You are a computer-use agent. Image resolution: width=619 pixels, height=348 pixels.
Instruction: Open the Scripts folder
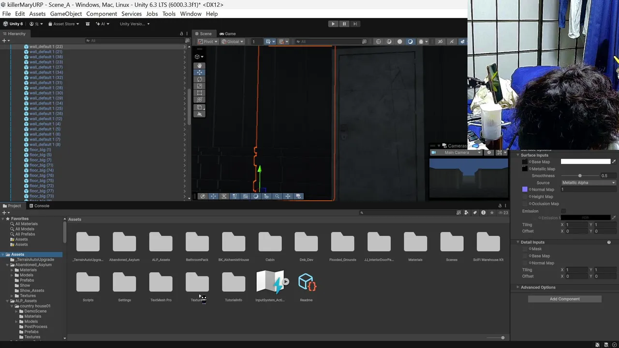(x=88, y=286)
